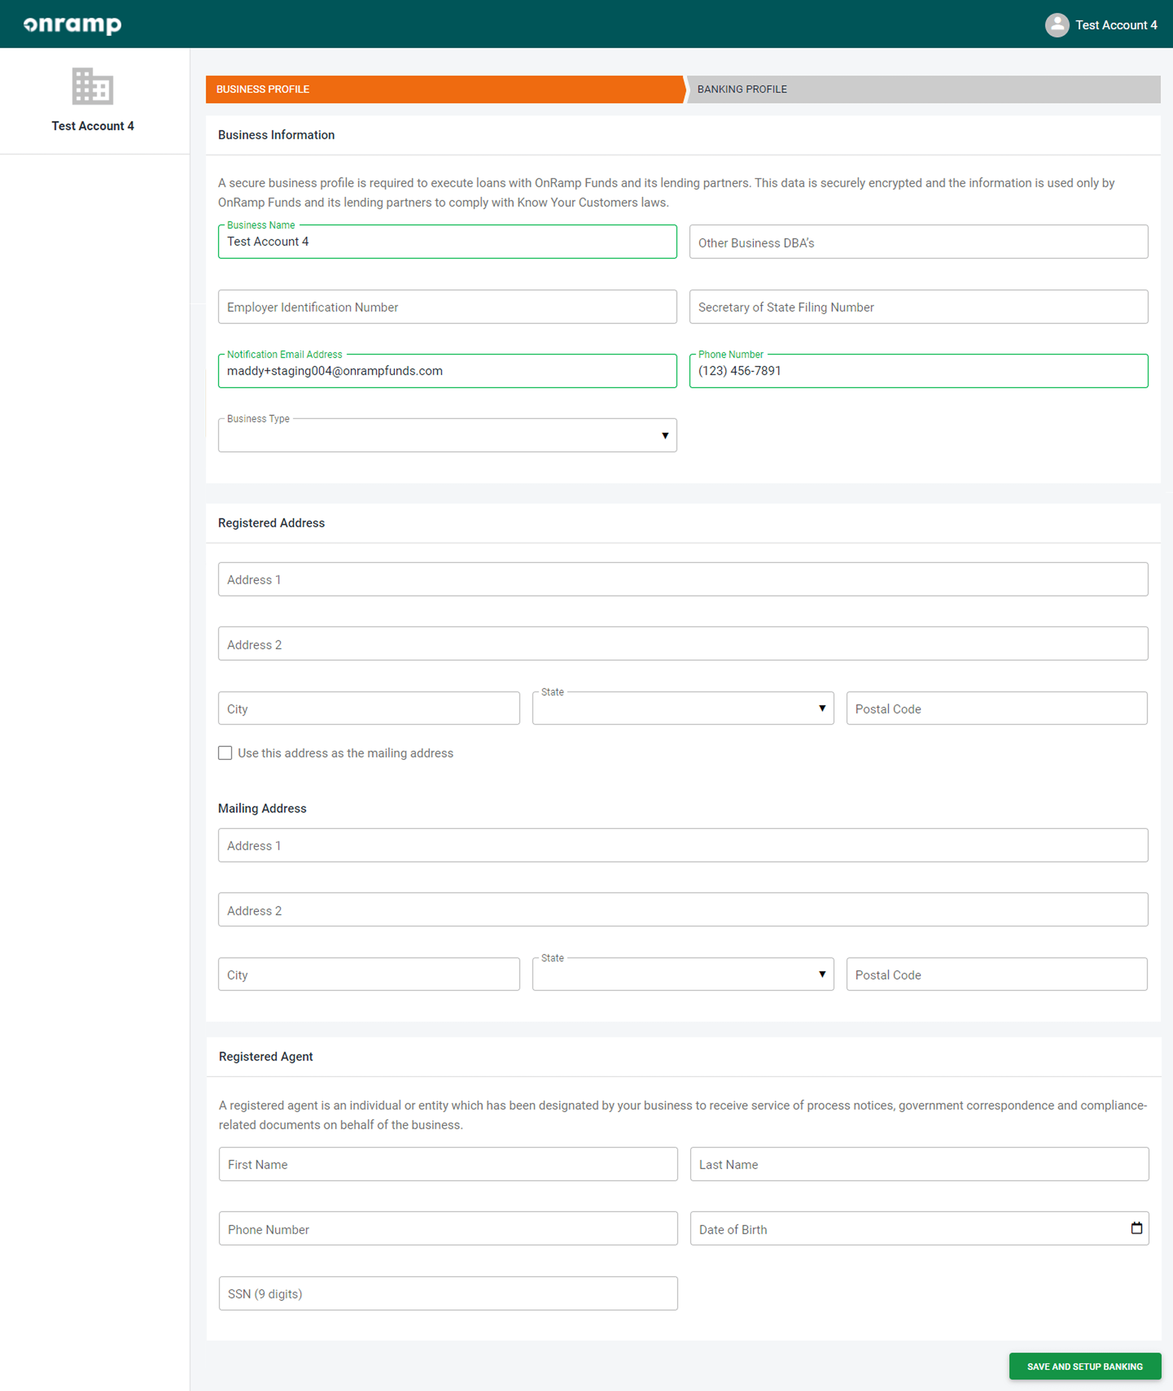1173x1391 pixels.
Task: Click the Notification Email Address field
Action: 447,370
